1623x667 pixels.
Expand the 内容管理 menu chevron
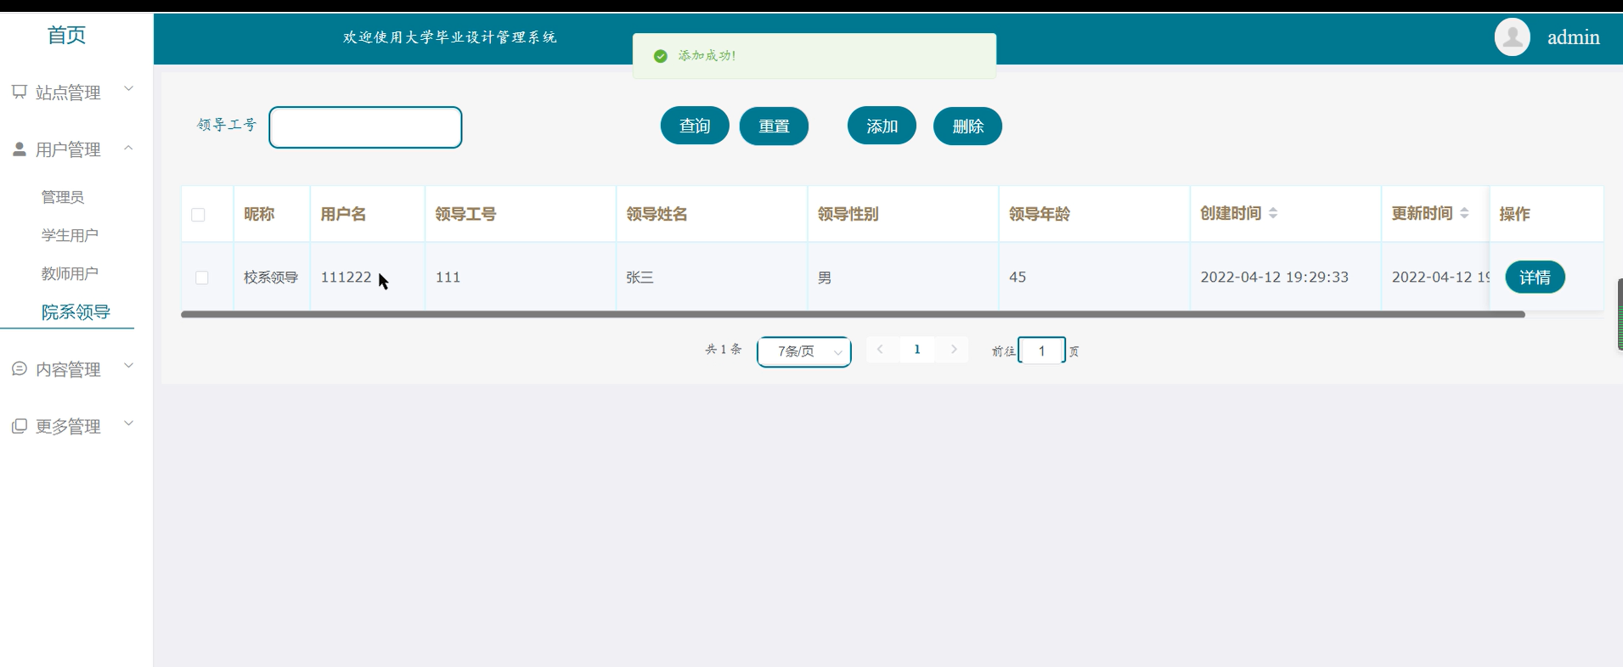[129, 366]
